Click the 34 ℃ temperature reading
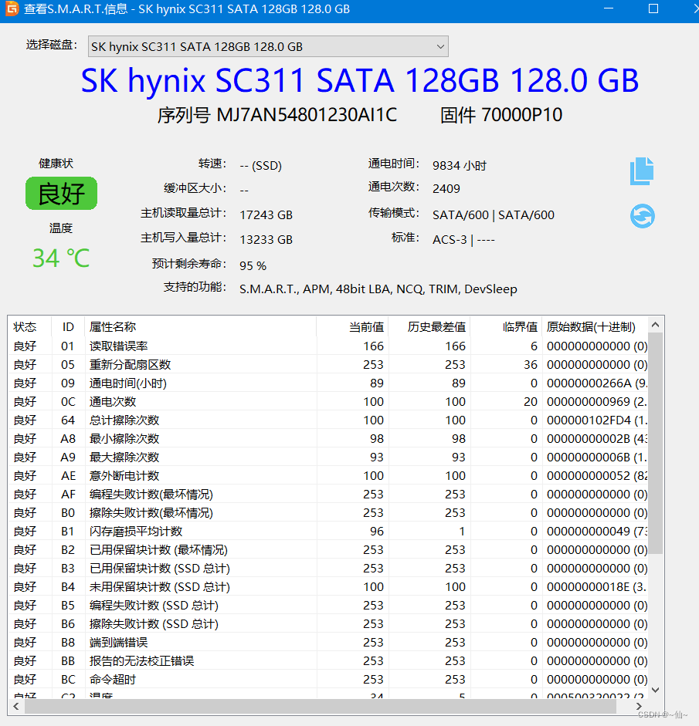The image size is (699, 726). pyautogui.click(x=60, y=258)
